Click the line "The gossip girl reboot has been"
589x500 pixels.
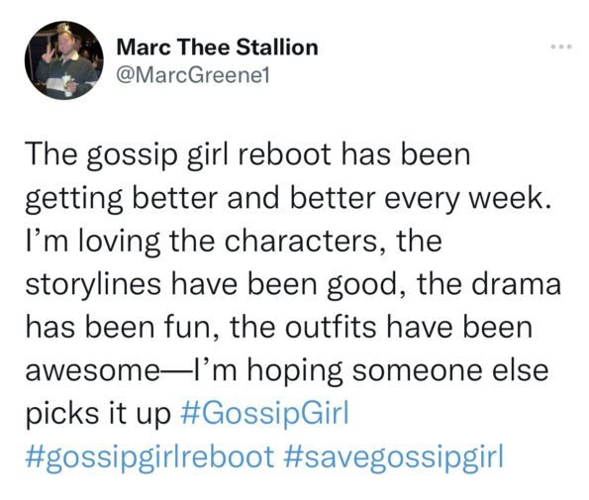click(247, 155)
